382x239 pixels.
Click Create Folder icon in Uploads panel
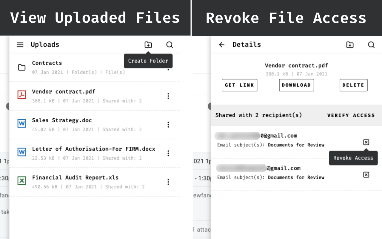point(148,45)
